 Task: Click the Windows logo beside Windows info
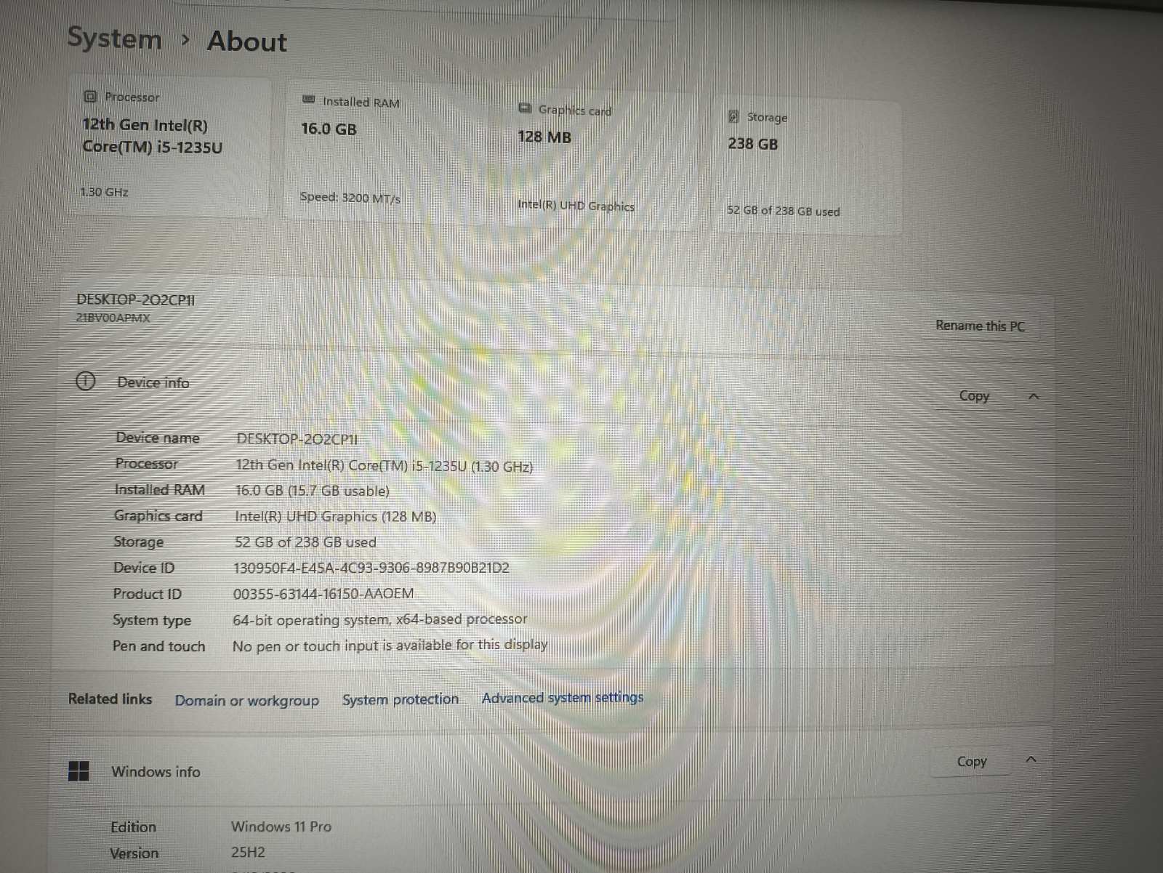(79, 771)
